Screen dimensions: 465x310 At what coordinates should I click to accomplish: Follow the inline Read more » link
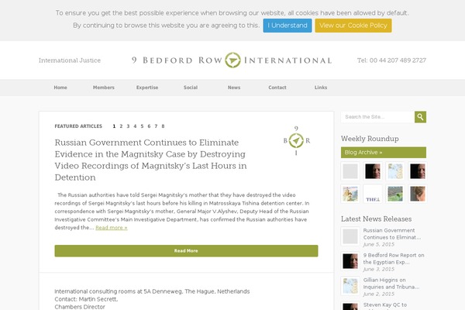tap(112, 228)
